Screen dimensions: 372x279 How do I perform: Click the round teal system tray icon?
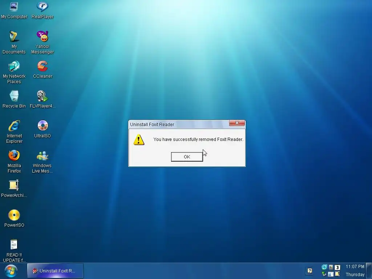324,267
